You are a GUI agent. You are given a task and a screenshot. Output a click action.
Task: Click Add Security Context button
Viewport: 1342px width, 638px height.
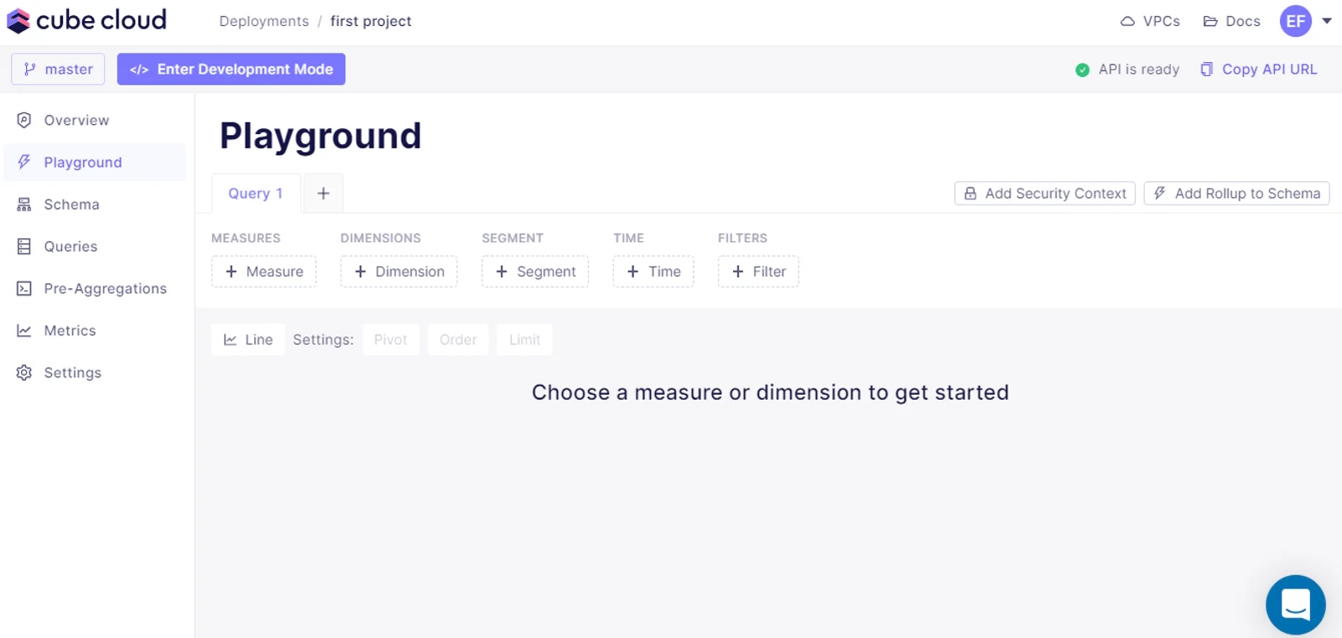click(1045, 194)
